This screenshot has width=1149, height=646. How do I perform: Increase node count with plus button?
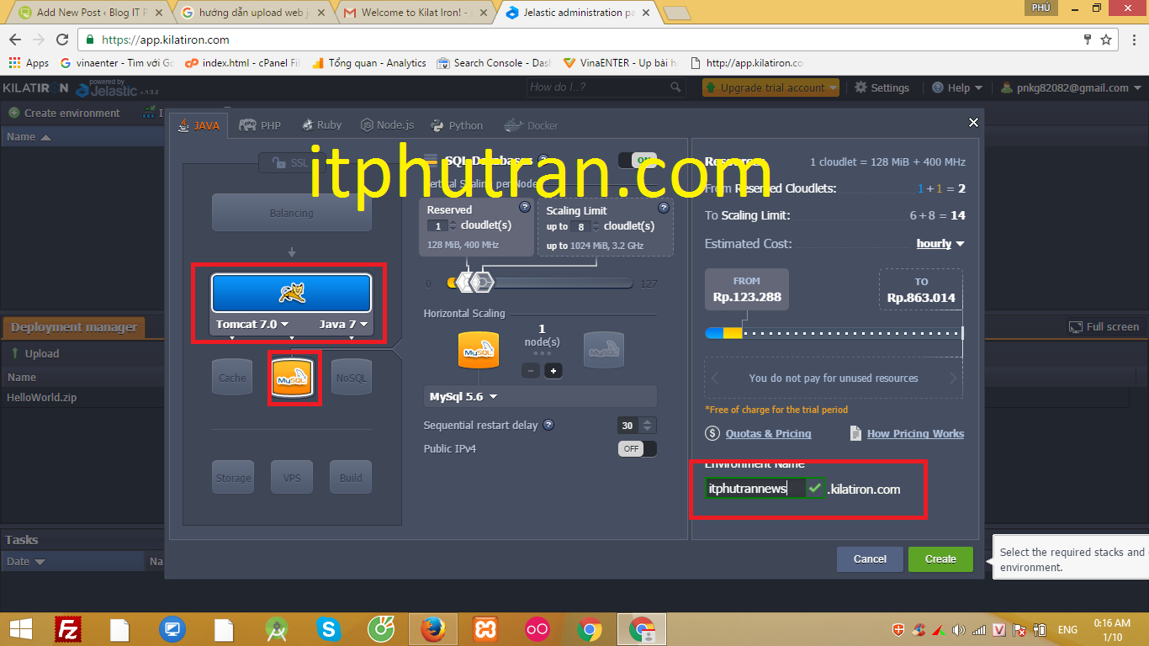553,371
